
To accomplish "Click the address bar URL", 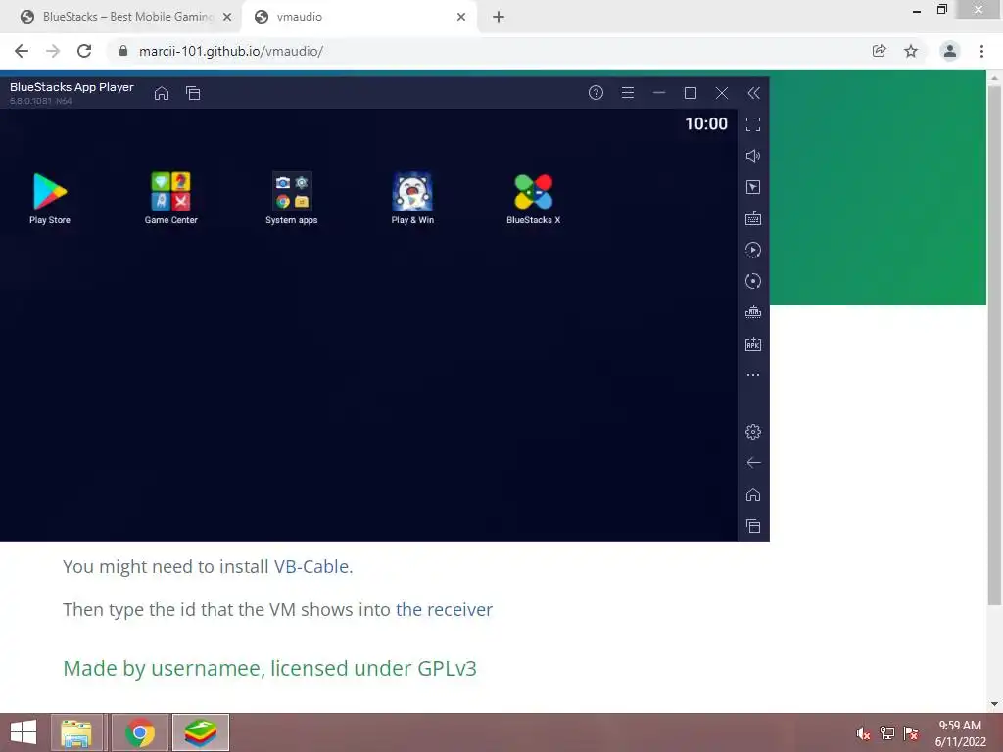I will [x=231, y=51].
